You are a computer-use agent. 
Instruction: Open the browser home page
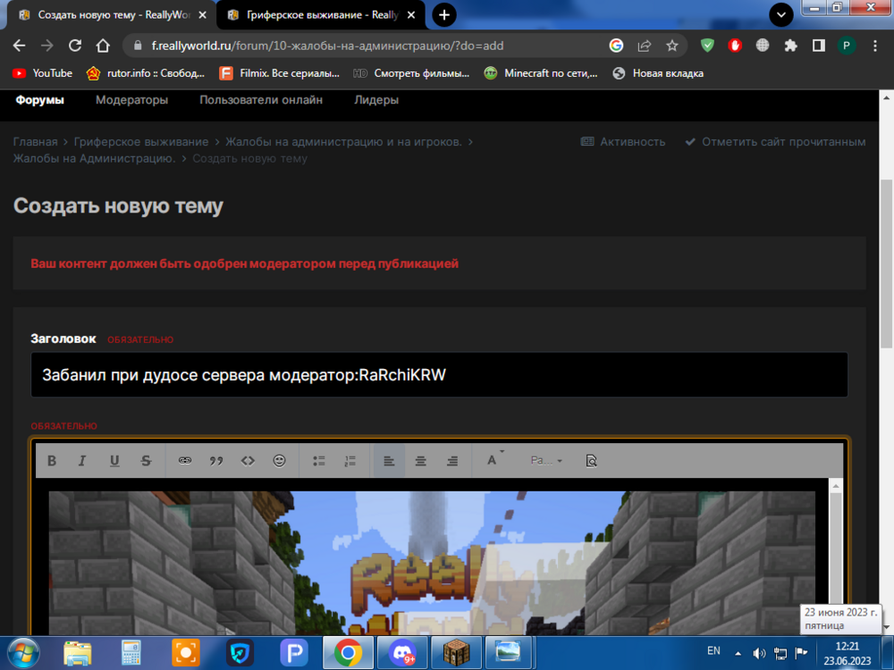(x=103, y=46)
